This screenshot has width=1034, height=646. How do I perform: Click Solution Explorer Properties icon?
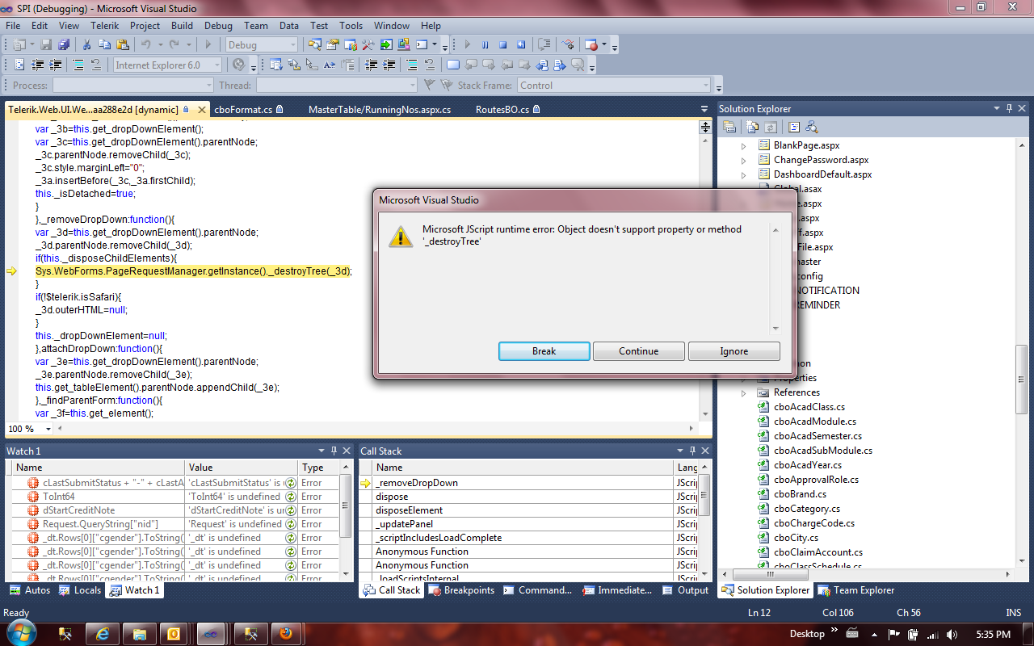[x=729, y=127]
